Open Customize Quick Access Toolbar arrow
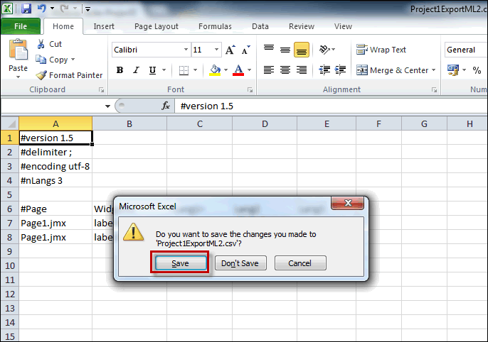The height and width of the screenshot is (342, 488). 87,9
